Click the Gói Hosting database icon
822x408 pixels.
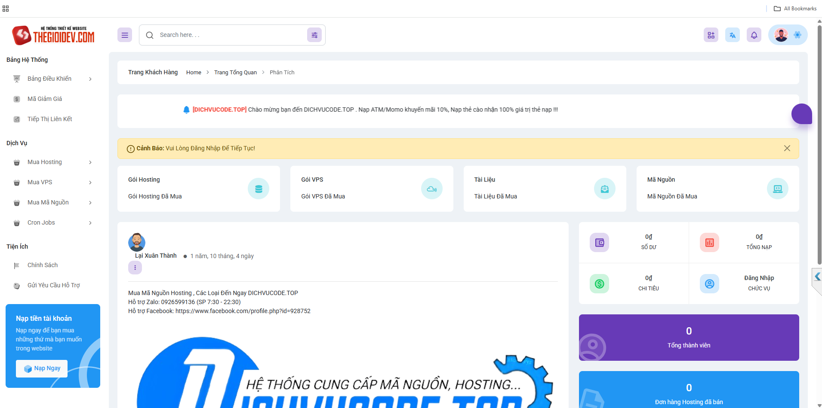pyautogui.click(x=259, y=189)
